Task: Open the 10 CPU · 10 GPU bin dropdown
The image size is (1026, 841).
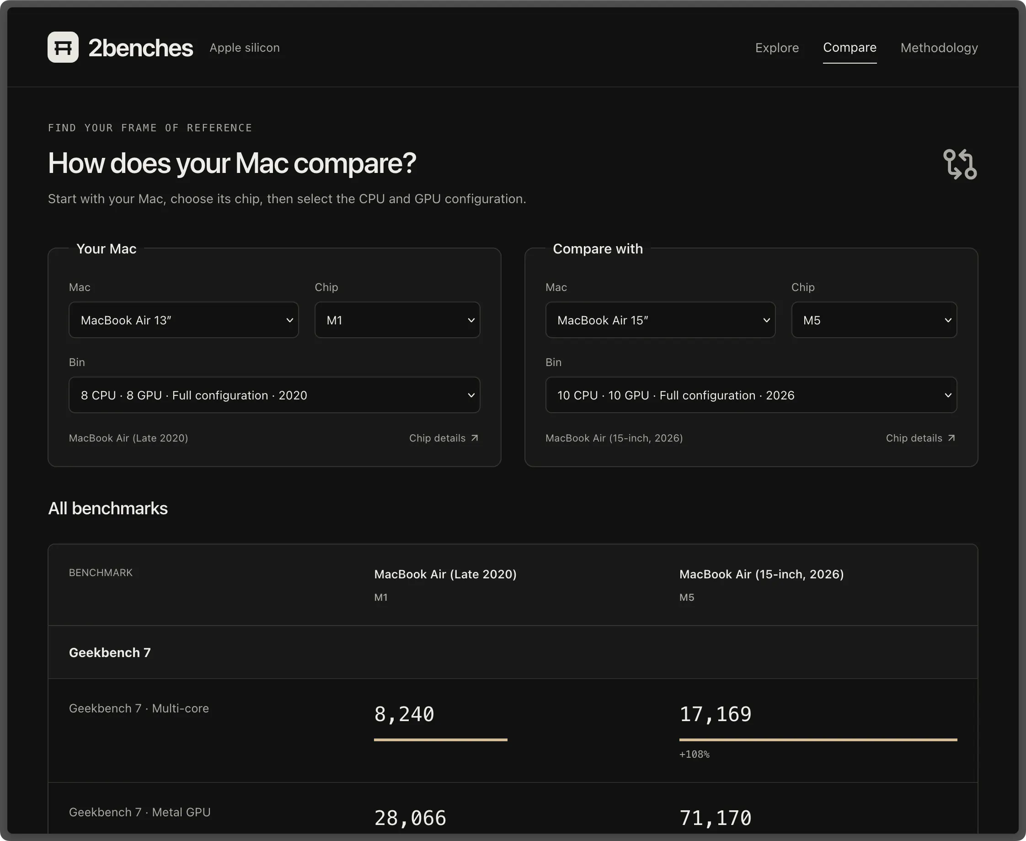Action: [x=751, y=395]
